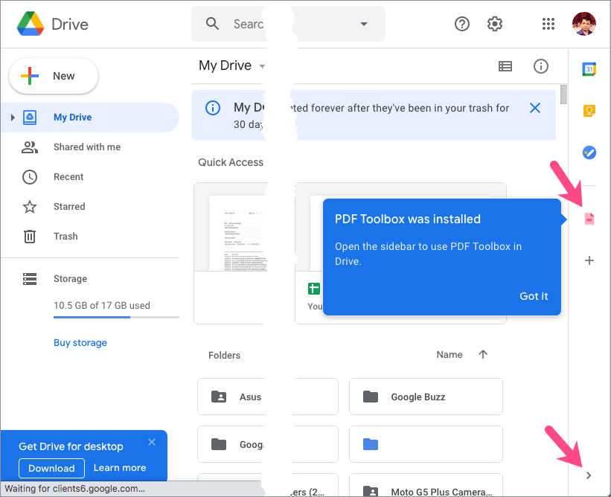Open the Google apps grid launcher
The height and width of the screenshot is (497, 611).
pyautogui.click(x=548, y=24)
